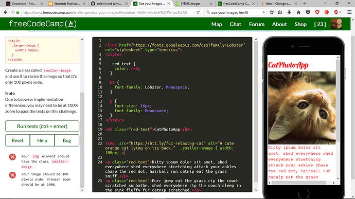355x199 pixels.
Task: Open a new tab with the plus icon
Action: [x=305, y=4]
